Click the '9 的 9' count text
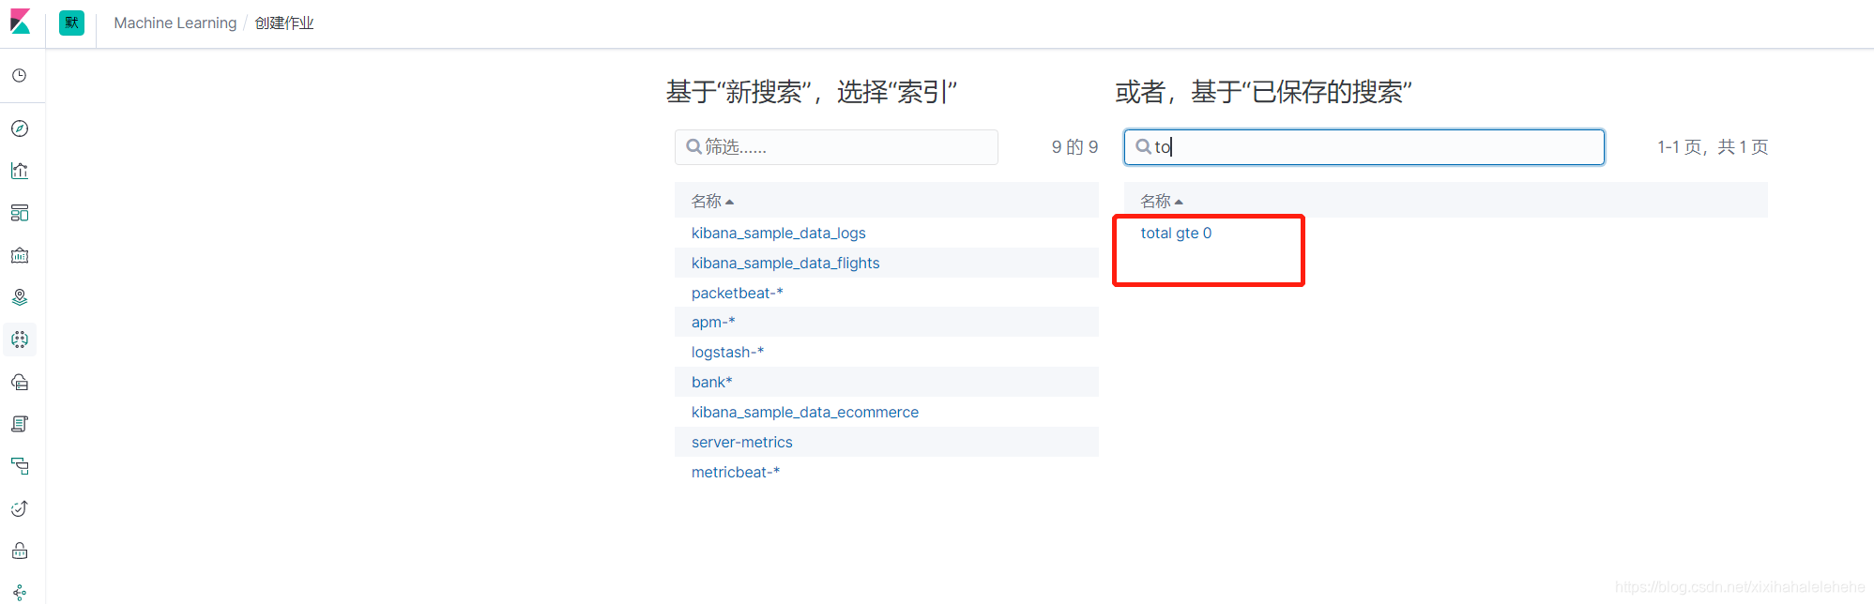This screenshot has height=604, width=1874. pyautogui.click(x=1074, y=147)
